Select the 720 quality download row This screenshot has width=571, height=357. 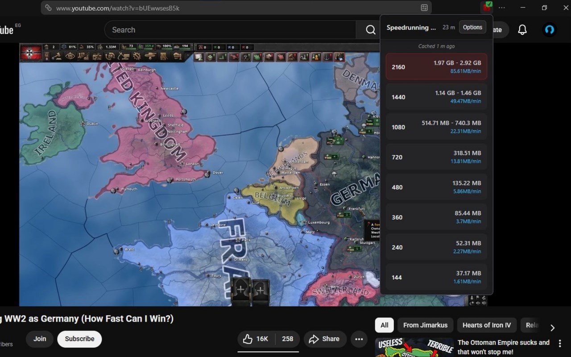pos(436,157)
